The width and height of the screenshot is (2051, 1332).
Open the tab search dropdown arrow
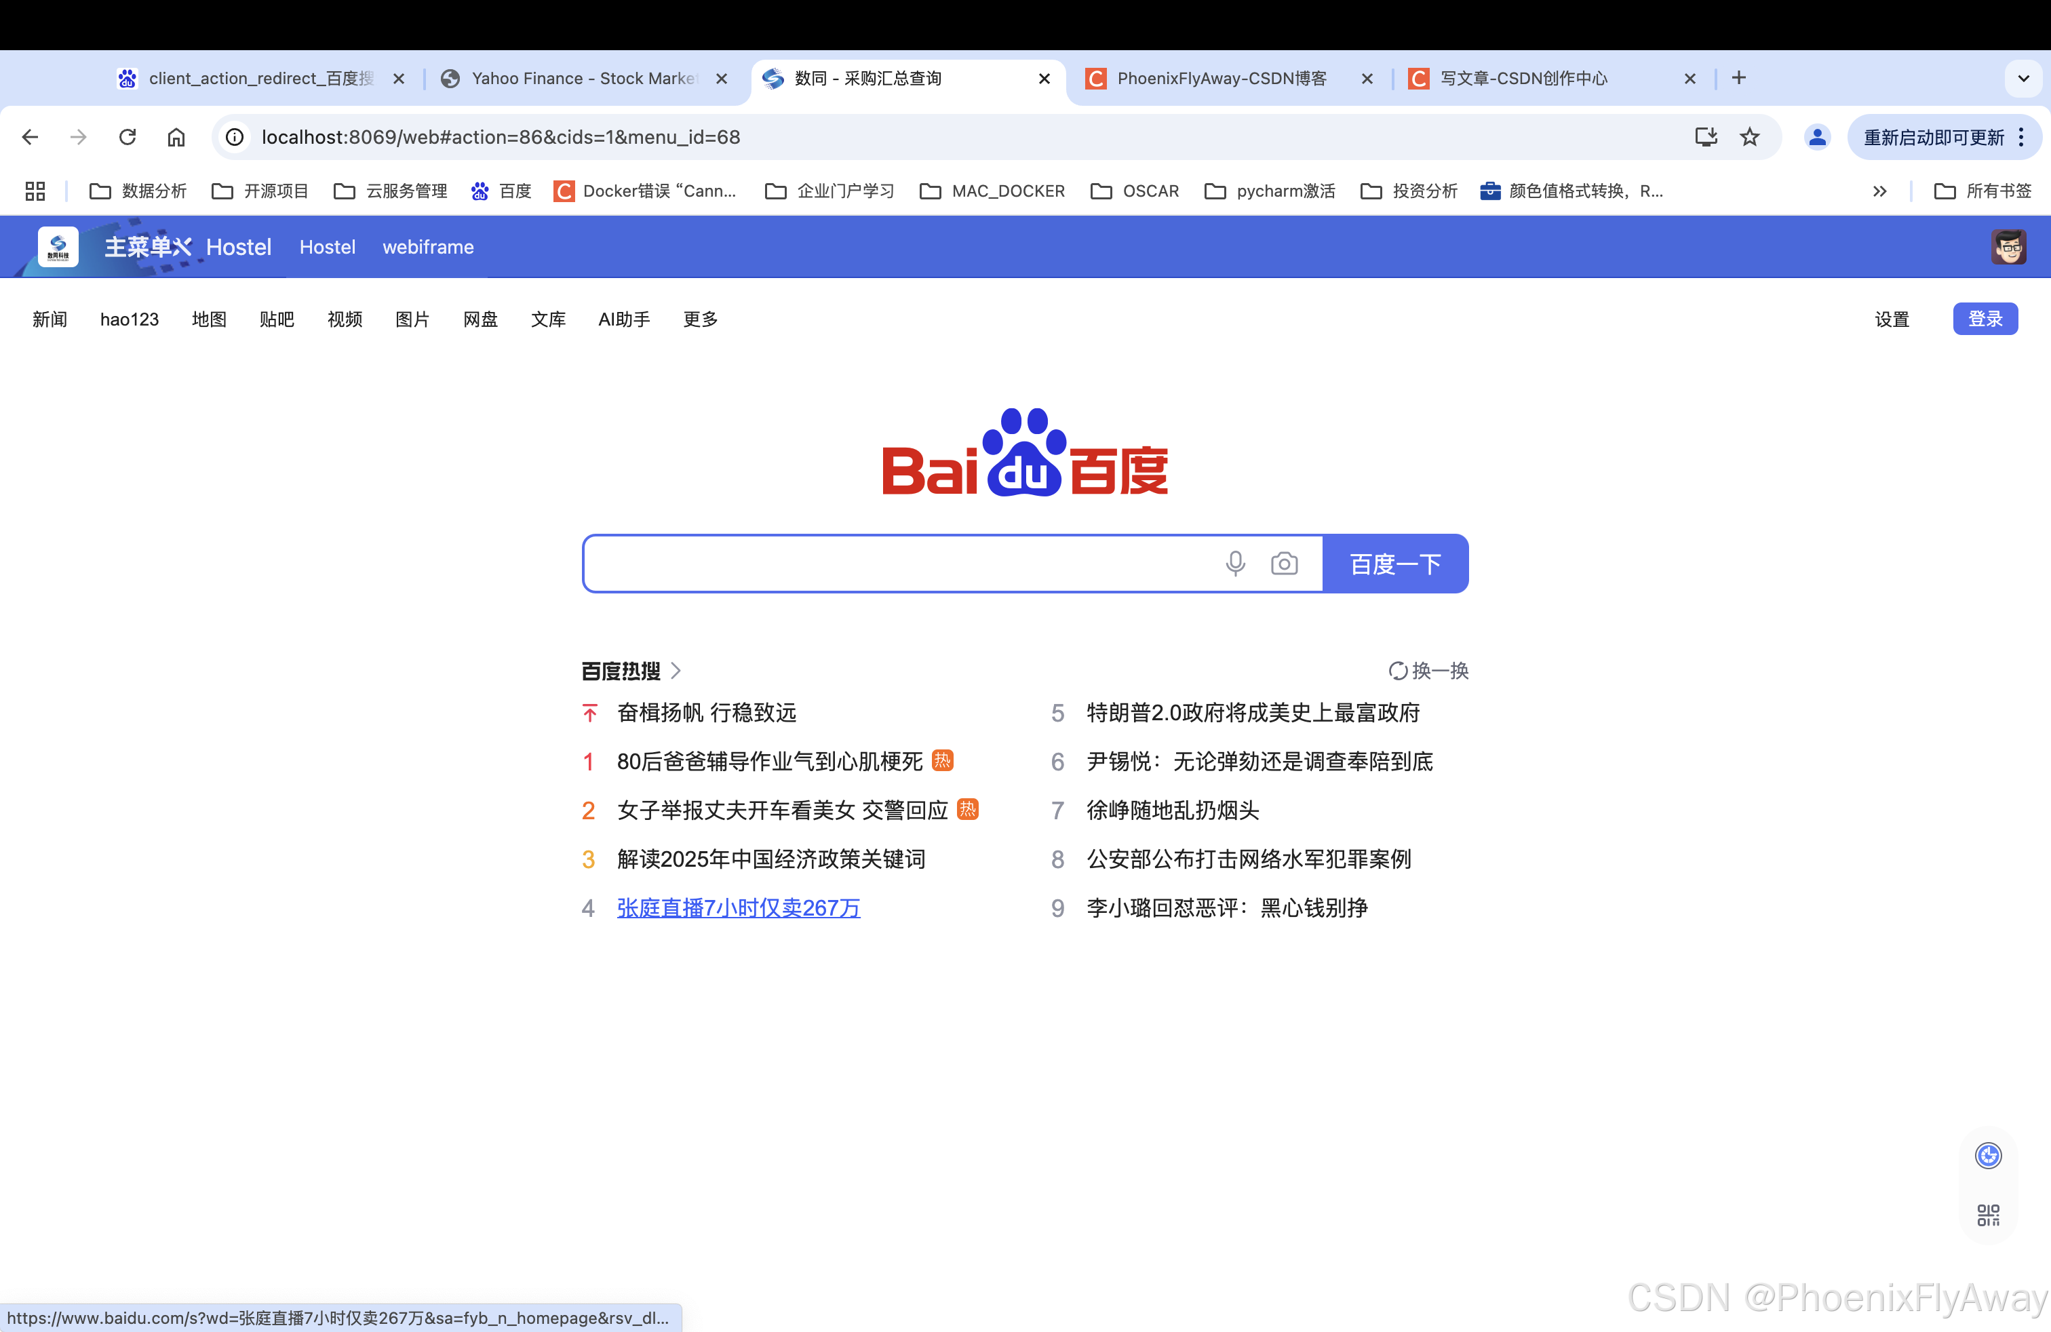(2023, 79)
